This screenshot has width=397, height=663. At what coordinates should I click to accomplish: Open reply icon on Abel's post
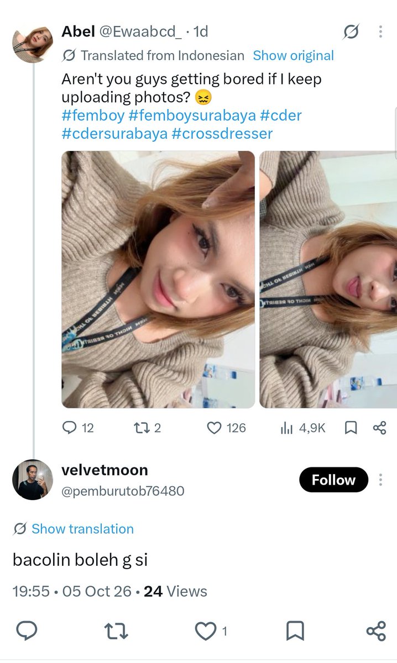click(x=69, y=427)
